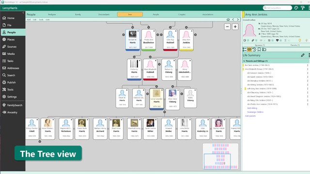Open Search in the sidebar

tap(13, 75)
